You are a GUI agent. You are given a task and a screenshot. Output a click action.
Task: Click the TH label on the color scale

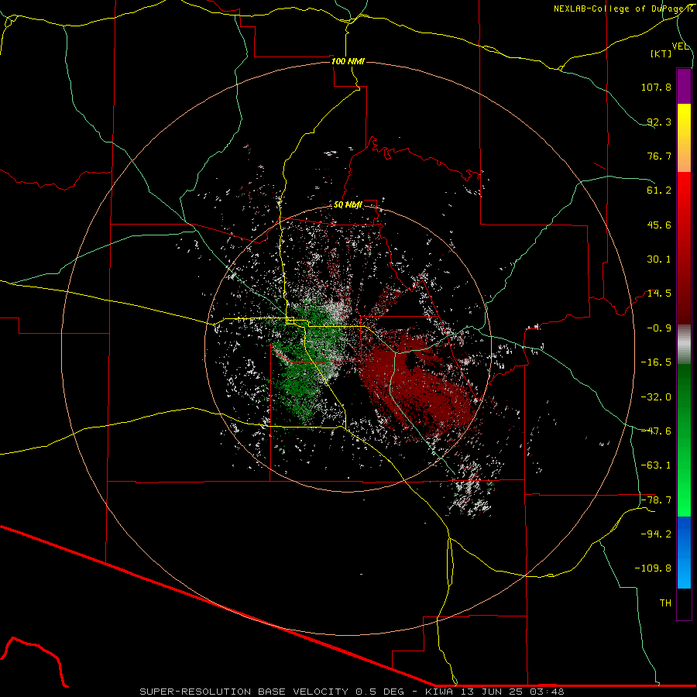[665, 603]
